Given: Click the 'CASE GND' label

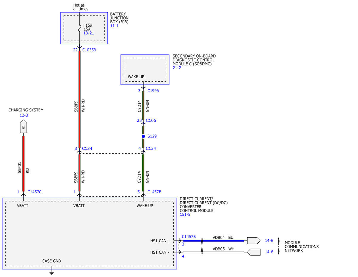Looking at the screenshot, I should coord(52,261).
